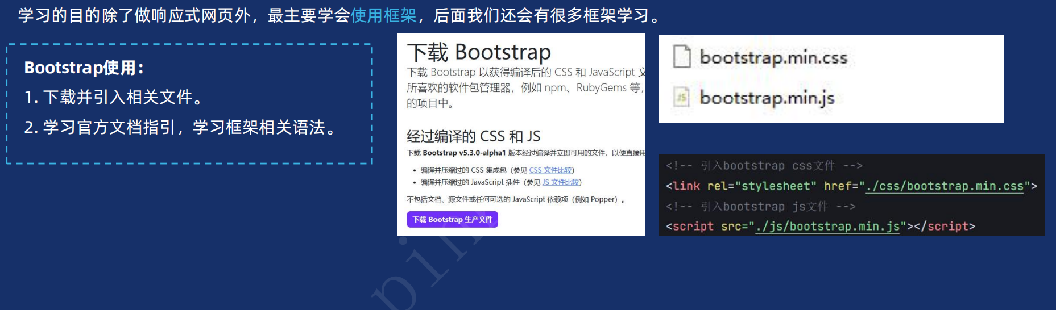Click the 经过编译的 CSS 和 JS heading

point(474,136)
